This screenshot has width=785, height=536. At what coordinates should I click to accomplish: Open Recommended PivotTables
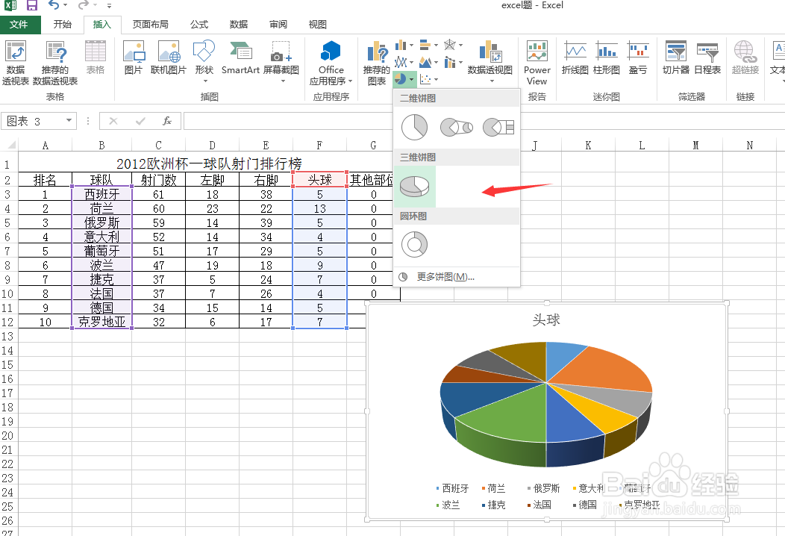55,63
